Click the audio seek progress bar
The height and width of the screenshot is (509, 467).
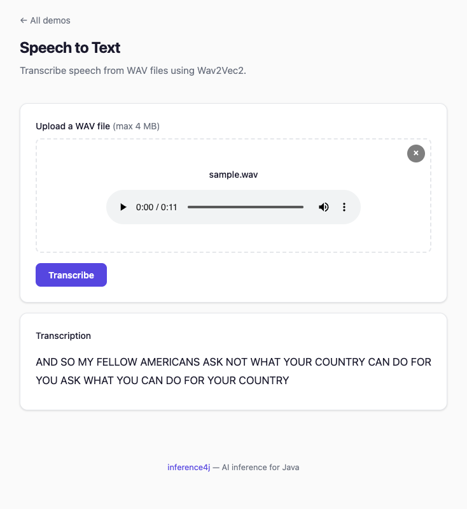[x=245, y=207]
